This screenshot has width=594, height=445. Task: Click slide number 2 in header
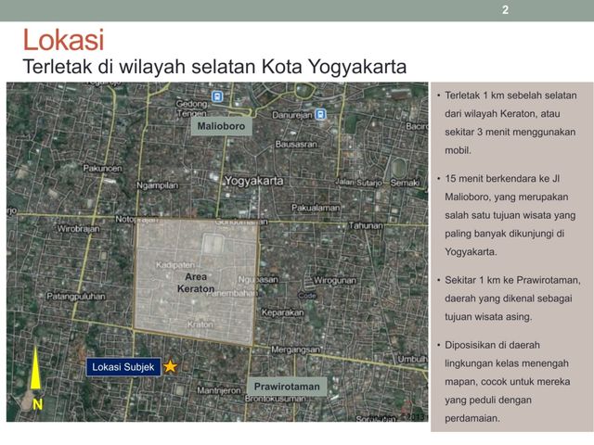pyautogui.click(x=505, y=10)
